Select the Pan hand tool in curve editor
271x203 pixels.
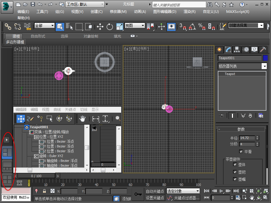point(82,119)
